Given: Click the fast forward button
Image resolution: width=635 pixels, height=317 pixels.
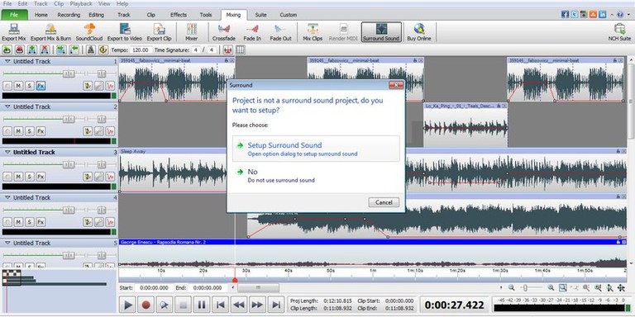Looking at the screenshot, I should [257, 305].
